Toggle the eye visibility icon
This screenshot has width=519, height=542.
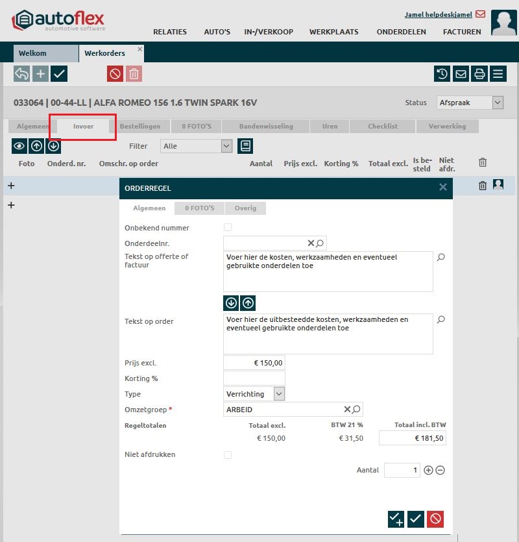(19, 146)
